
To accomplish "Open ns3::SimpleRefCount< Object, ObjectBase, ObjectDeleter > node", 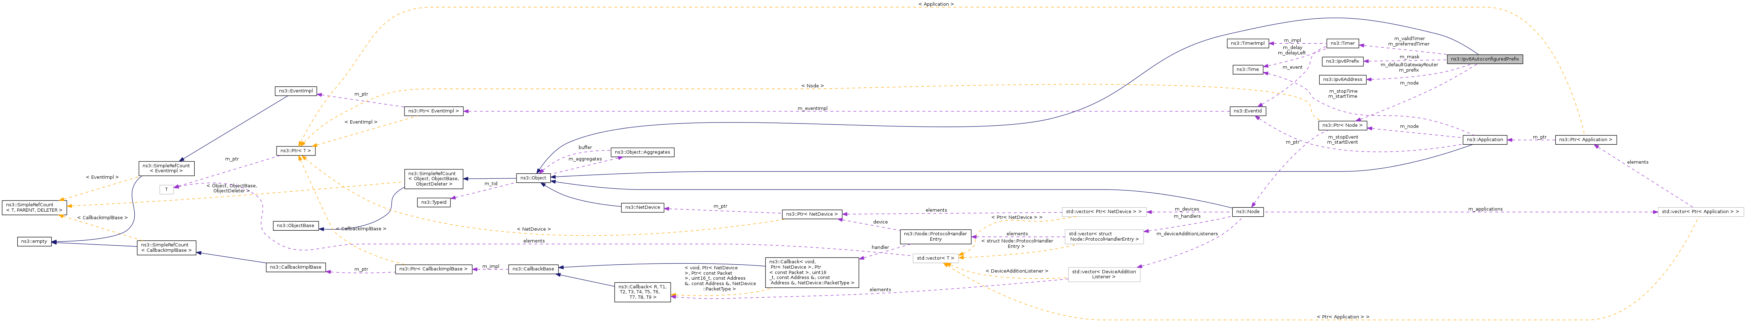I will pos(434,179).
